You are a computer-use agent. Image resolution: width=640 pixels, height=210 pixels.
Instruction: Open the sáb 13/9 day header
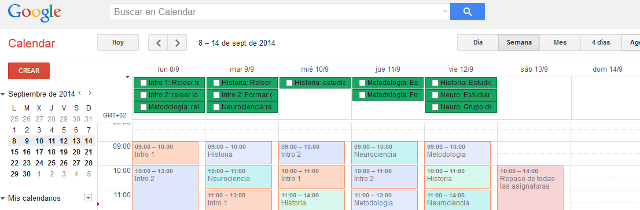pos(534,69)
